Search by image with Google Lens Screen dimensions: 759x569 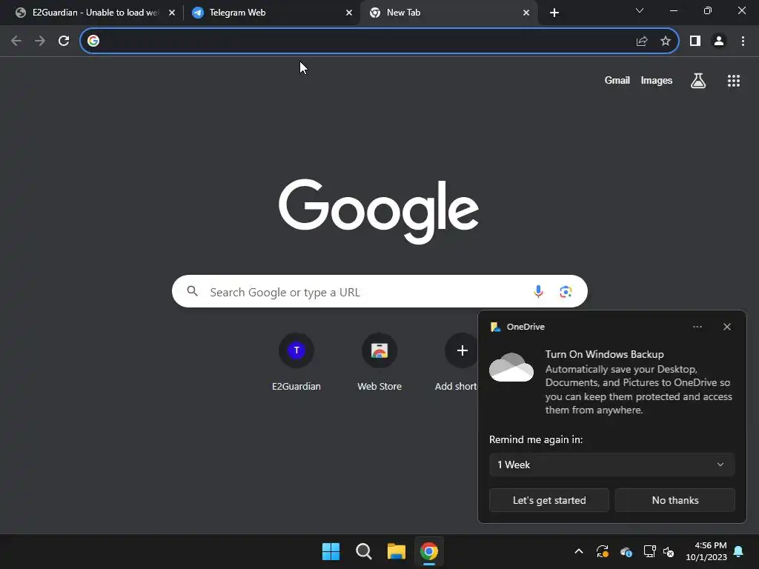[x=566, y=291]
